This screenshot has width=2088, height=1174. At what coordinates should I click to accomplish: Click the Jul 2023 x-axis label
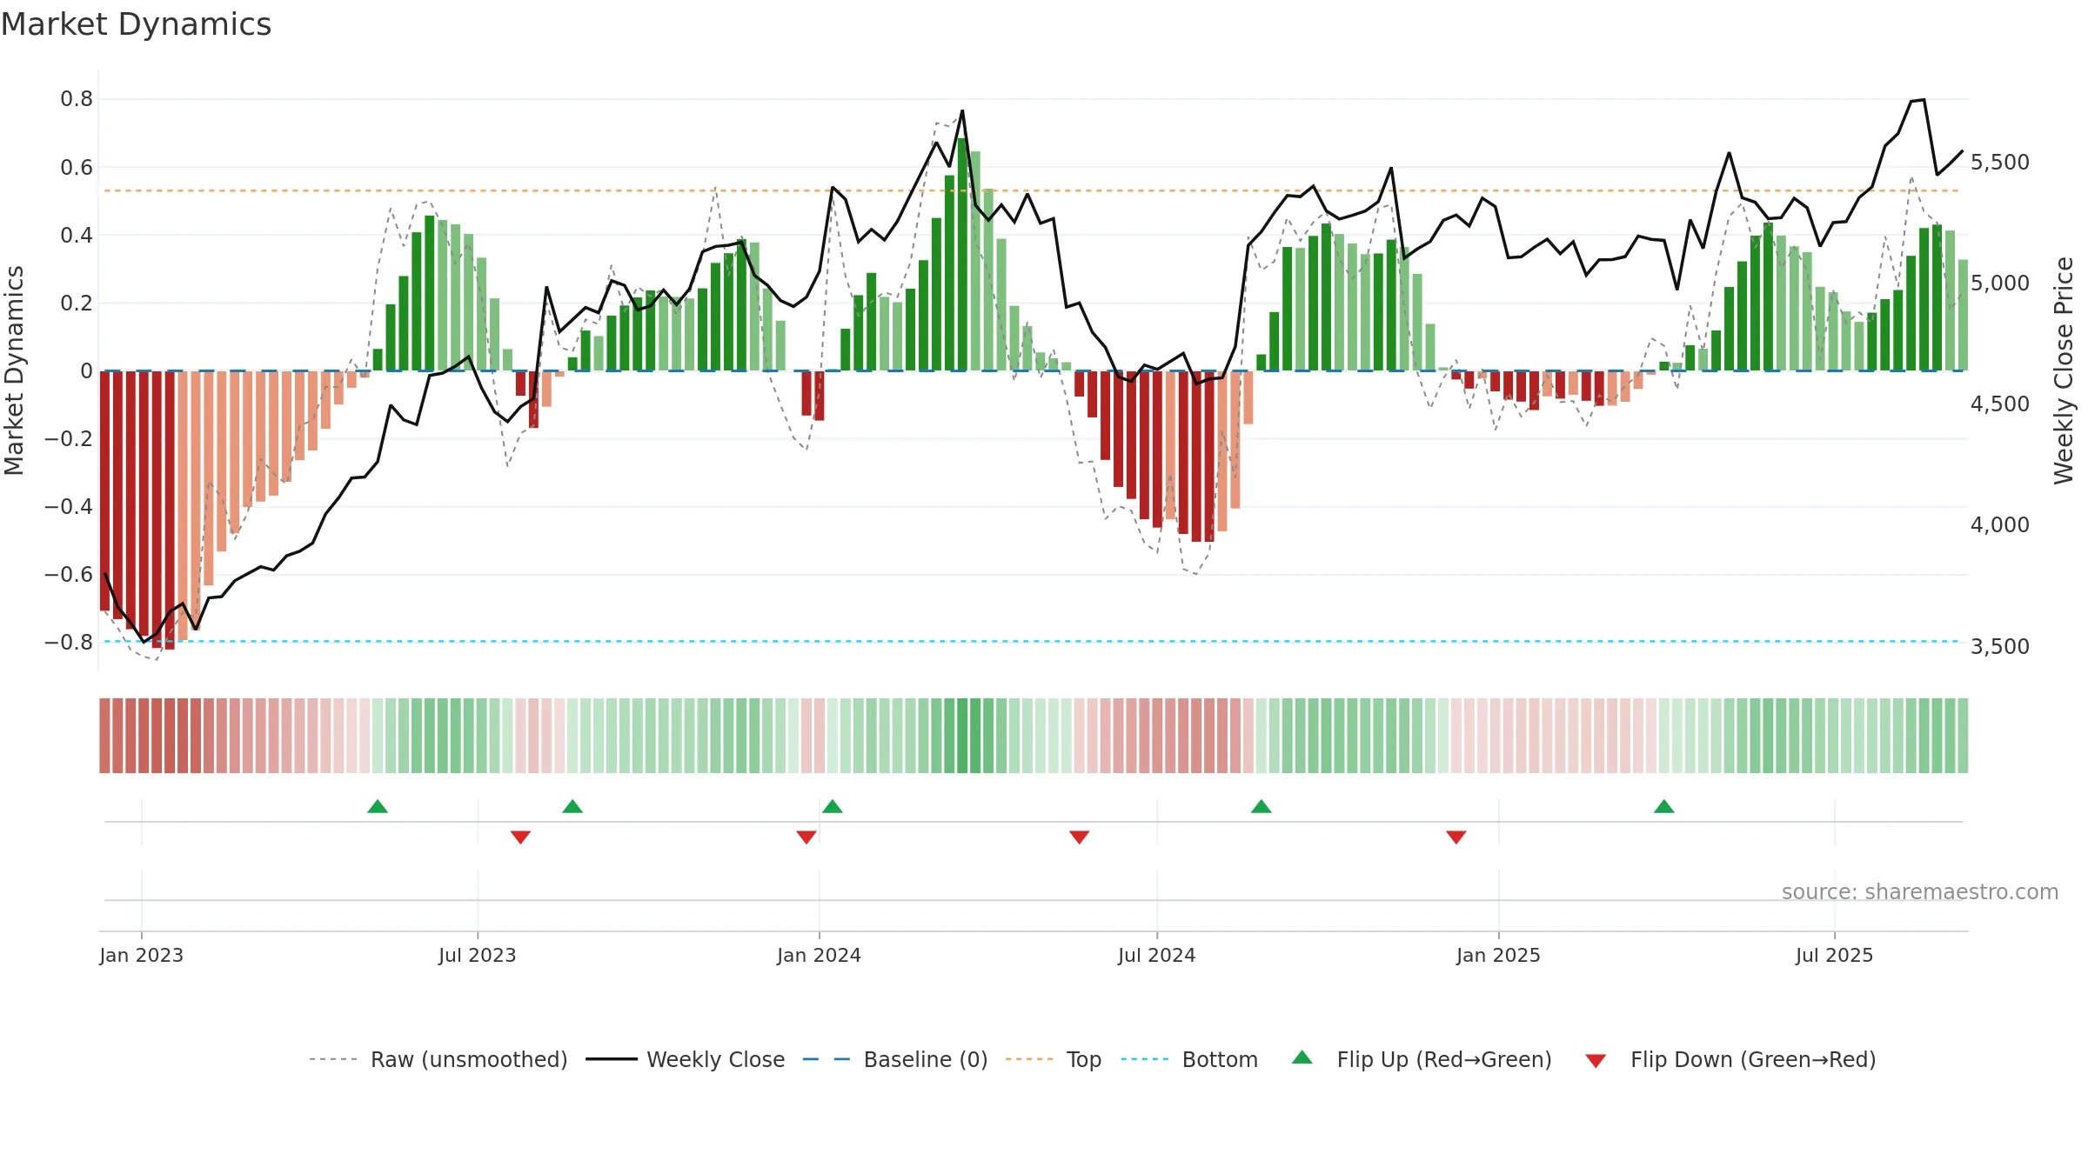(478, 955)
